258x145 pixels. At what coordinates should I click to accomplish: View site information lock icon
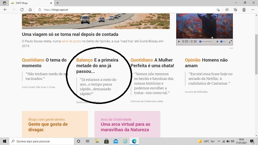40,10
